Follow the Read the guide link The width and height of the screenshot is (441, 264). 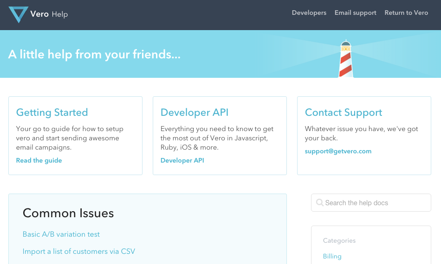[x=39, y=160]
